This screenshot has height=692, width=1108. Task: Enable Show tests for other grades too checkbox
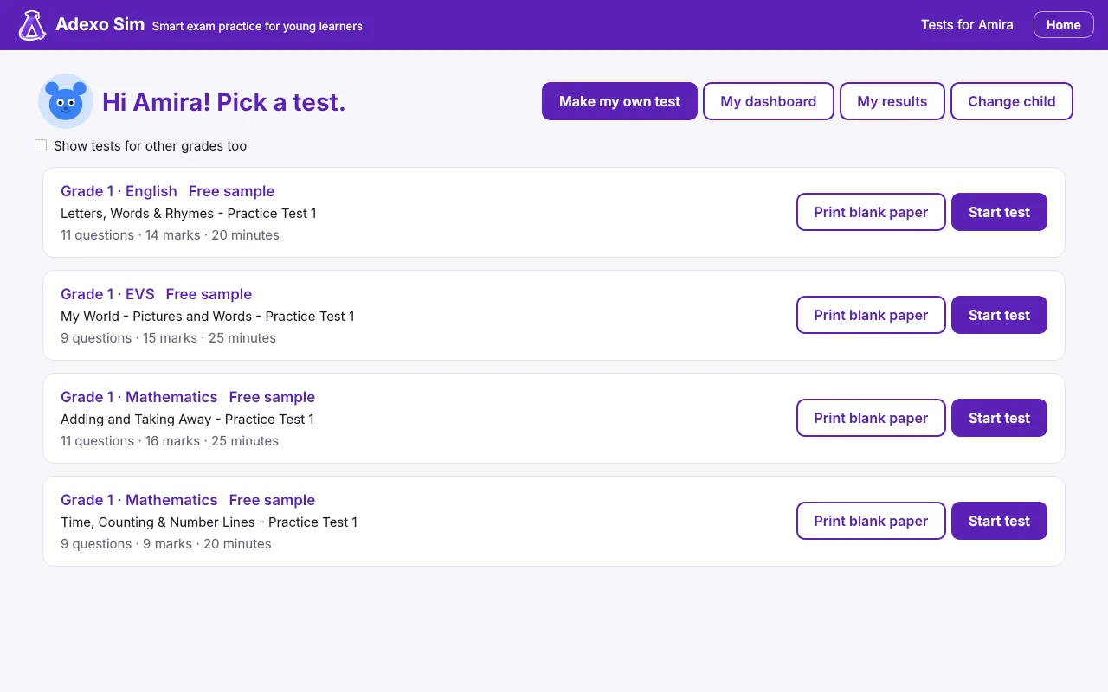41,145
